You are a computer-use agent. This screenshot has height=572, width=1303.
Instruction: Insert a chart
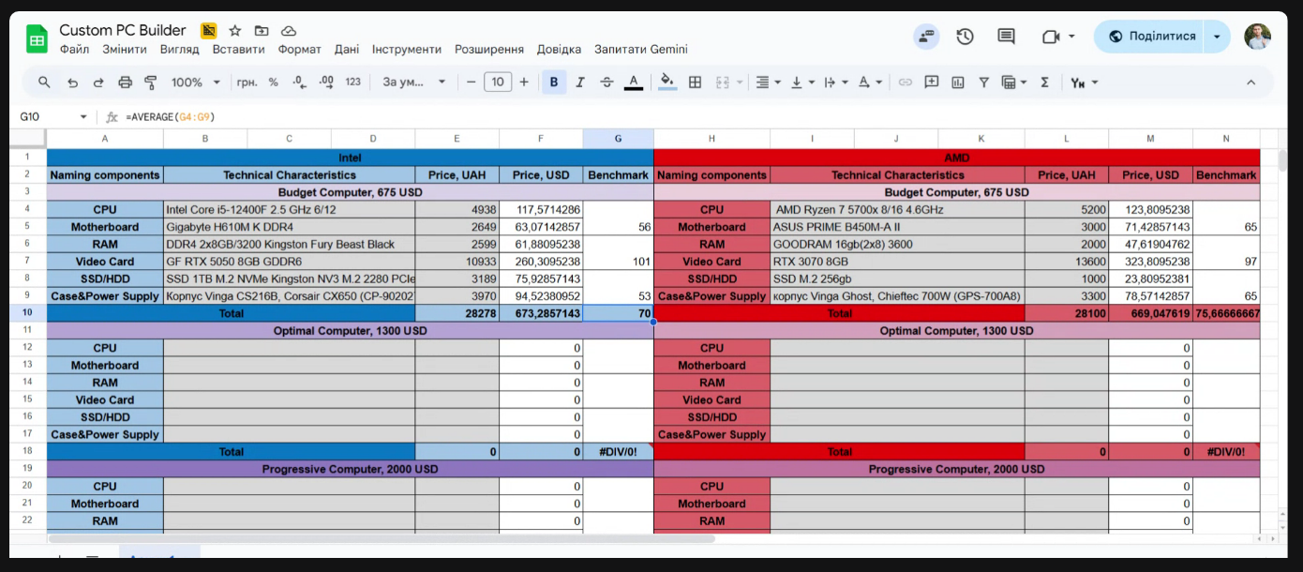point(957,83)
